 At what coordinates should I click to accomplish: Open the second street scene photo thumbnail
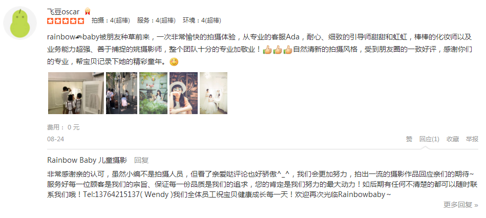tap(121, 93)
